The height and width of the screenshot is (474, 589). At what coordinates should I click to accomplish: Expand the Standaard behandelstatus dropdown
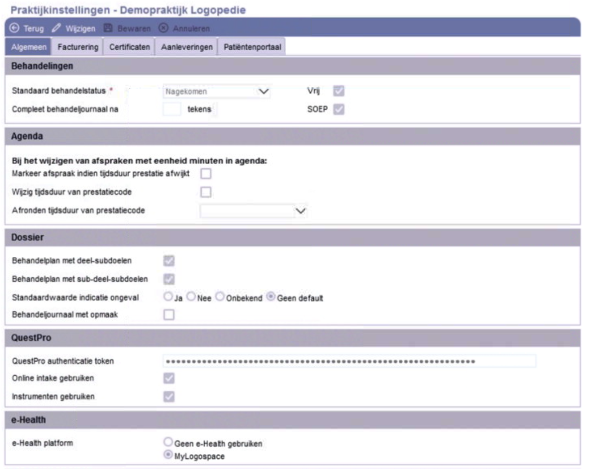click(264, 92)
